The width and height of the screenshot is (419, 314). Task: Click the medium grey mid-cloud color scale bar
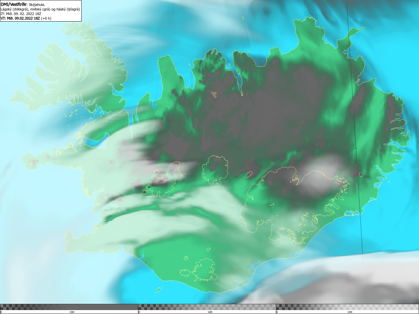pyautogui.click(x=207, y=307)
